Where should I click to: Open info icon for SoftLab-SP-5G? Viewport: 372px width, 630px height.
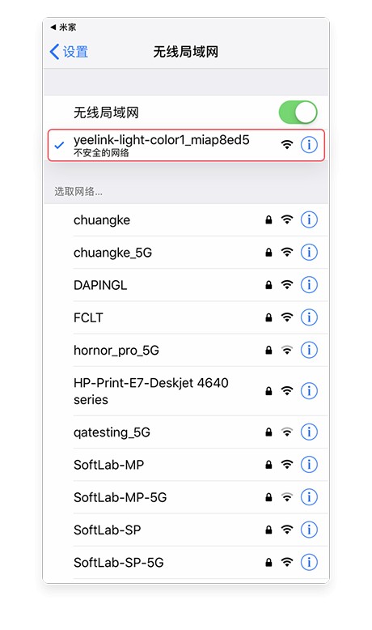click(309, 562)
